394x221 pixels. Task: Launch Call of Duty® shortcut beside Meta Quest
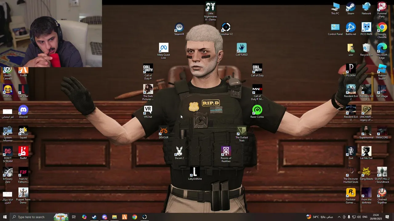click(x=148, y=72)
